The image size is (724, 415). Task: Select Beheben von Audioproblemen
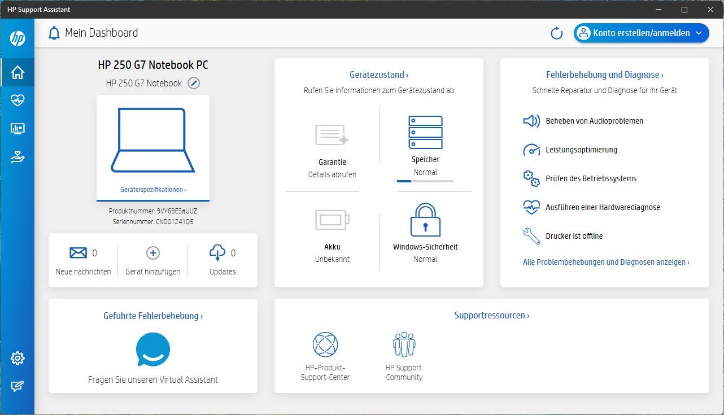594,121
